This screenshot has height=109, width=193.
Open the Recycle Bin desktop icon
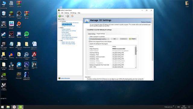pyautogui.click(x=4, y=14)
